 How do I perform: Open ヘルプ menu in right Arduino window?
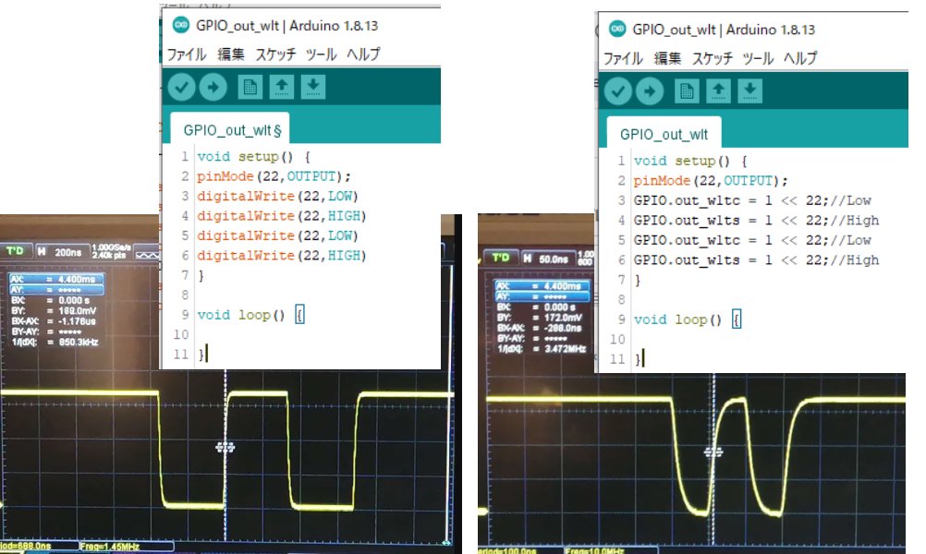[x=800, y=58]
